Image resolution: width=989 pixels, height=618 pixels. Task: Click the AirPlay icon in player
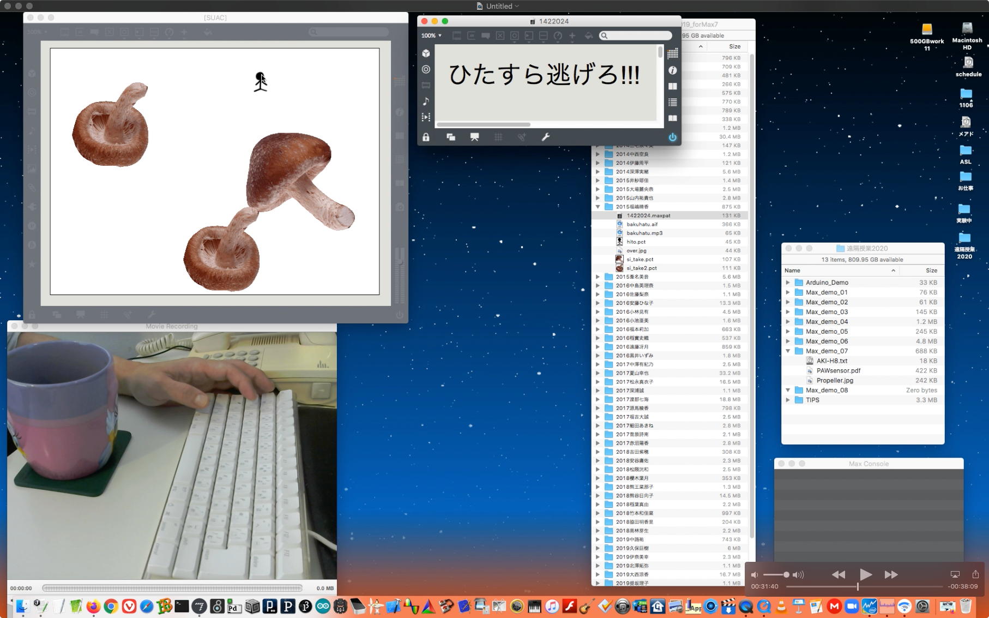955,574
